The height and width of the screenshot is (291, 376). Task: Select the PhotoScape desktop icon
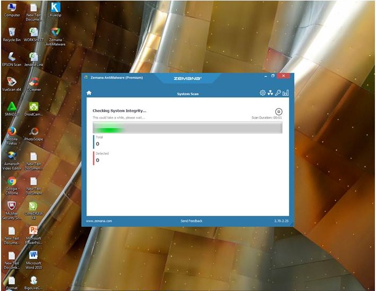(34, 134)
